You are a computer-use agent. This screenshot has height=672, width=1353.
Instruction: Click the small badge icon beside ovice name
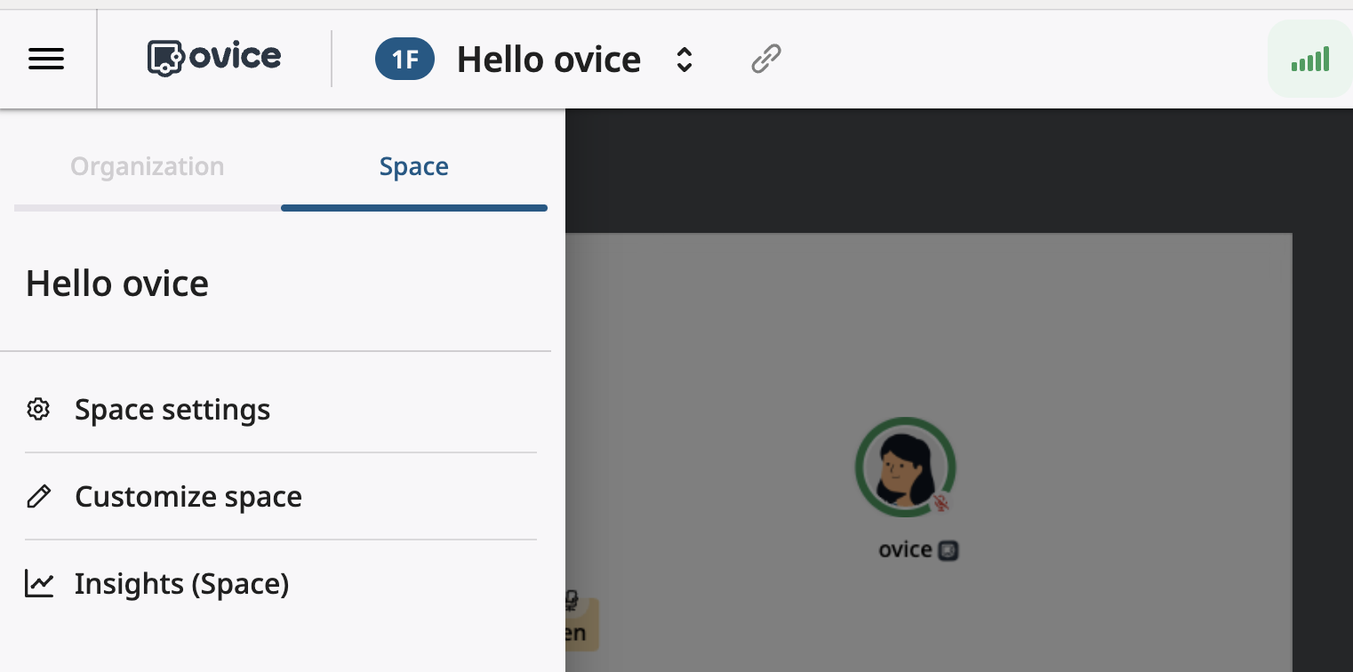click(949, 550)
